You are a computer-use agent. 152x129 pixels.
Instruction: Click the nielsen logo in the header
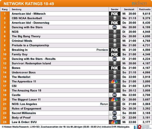[139, 3]
